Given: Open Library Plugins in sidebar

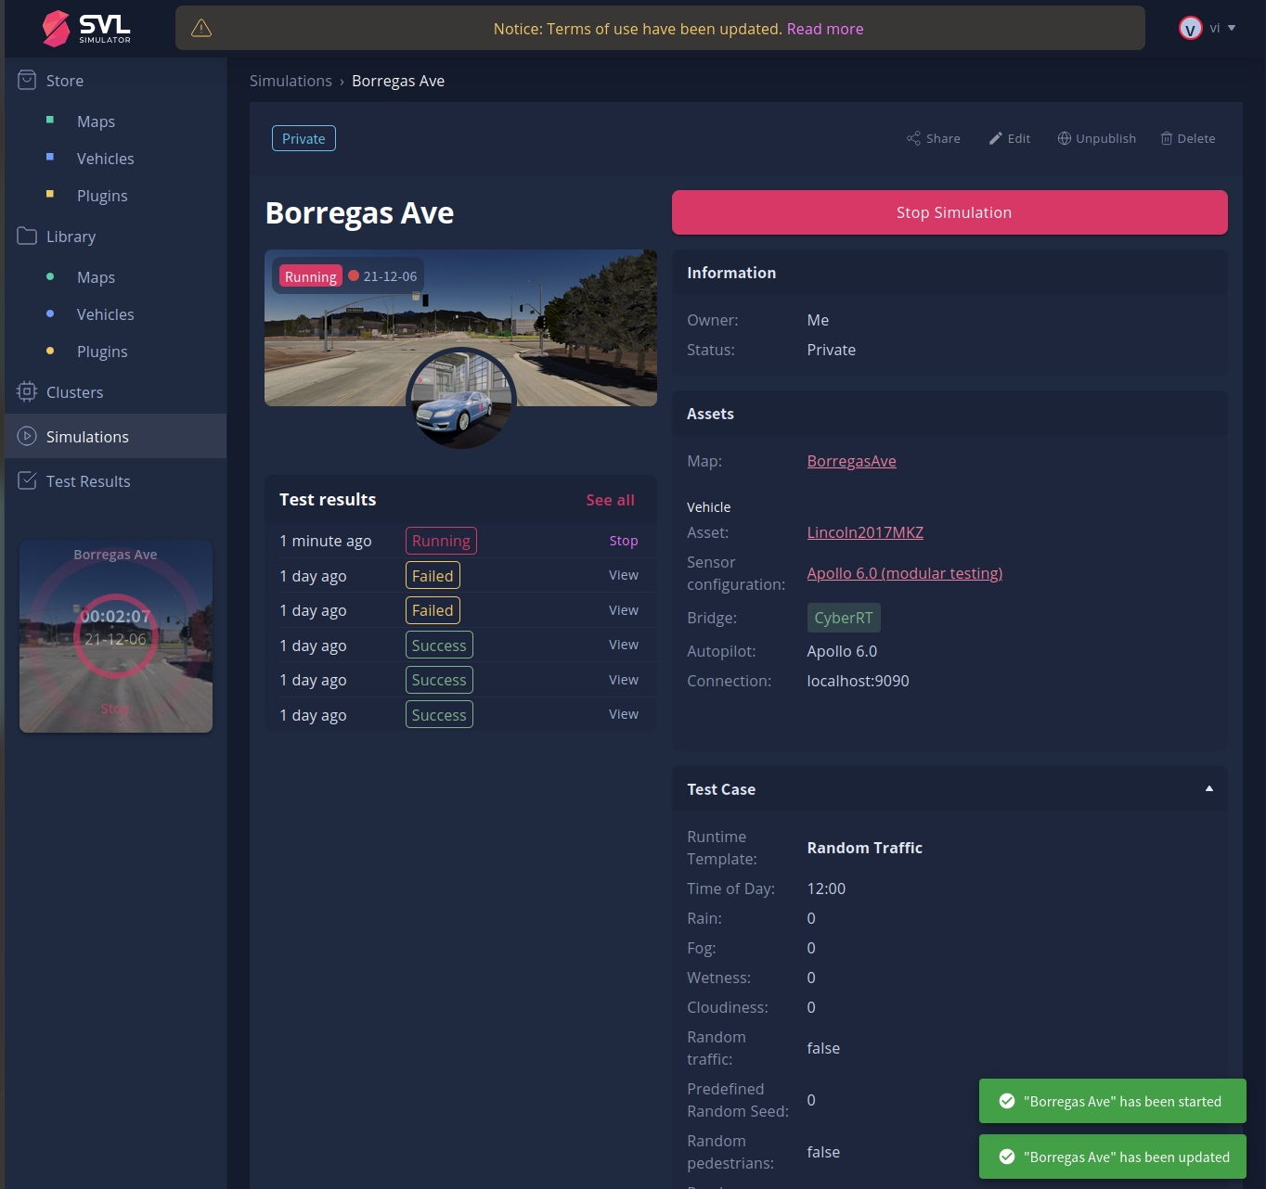Looking at the screenshot, I should 102,352.
